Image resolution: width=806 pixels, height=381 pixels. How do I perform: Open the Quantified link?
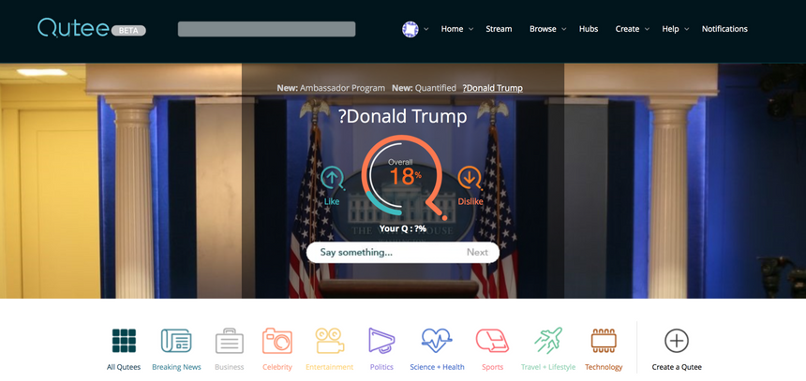[436, 88]
